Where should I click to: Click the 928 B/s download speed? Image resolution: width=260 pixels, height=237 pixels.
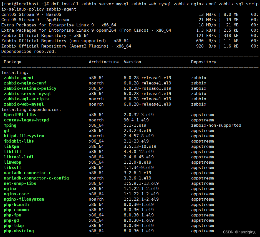(206, 46)
